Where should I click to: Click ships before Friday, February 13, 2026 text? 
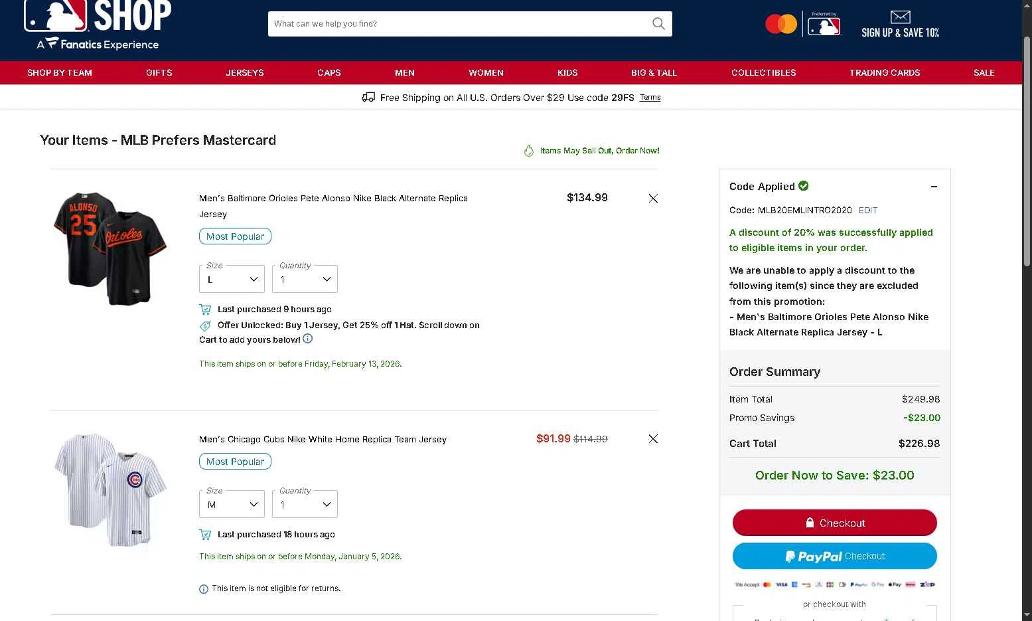point(300,364)
